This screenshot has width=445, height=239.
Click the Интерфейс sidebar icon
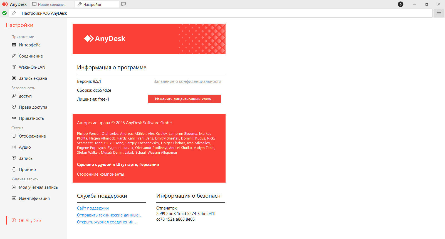pyautogui.click(x=14, y=45)
